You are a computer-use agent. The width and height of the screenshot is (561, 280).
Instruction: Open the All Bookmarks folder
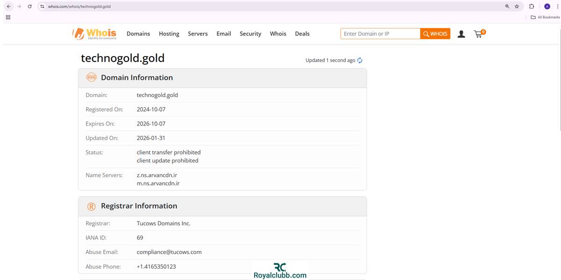click(545, 17)
